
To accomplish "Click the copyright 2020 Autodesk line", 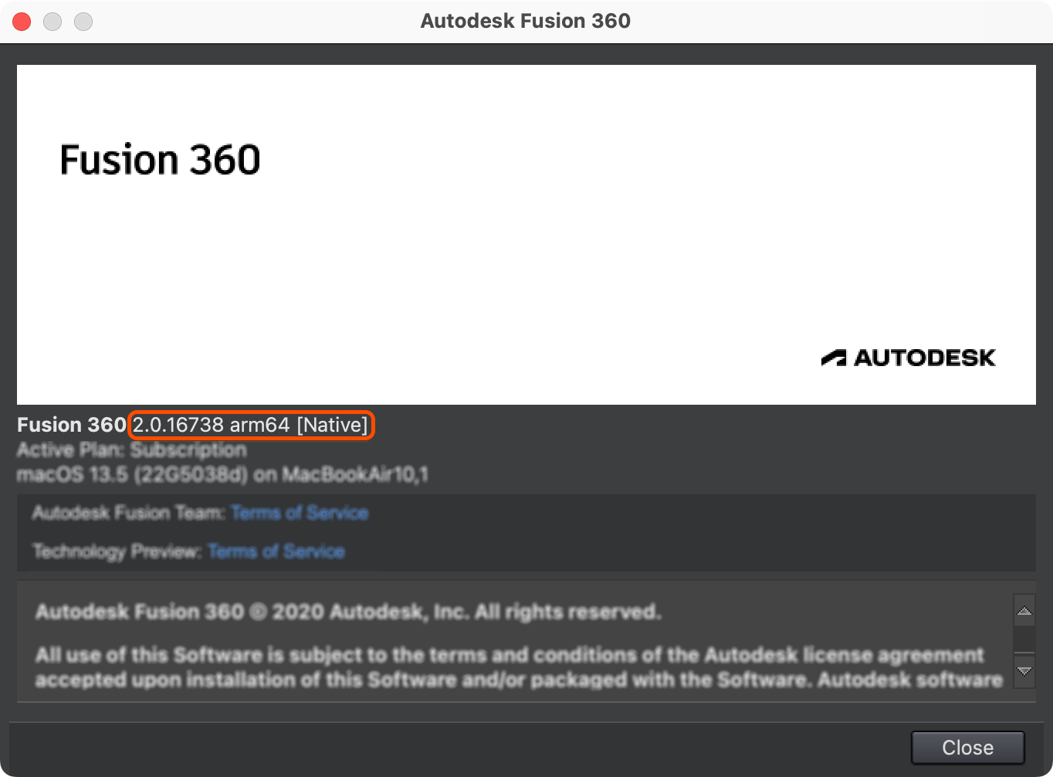I will tap(347, 612).
